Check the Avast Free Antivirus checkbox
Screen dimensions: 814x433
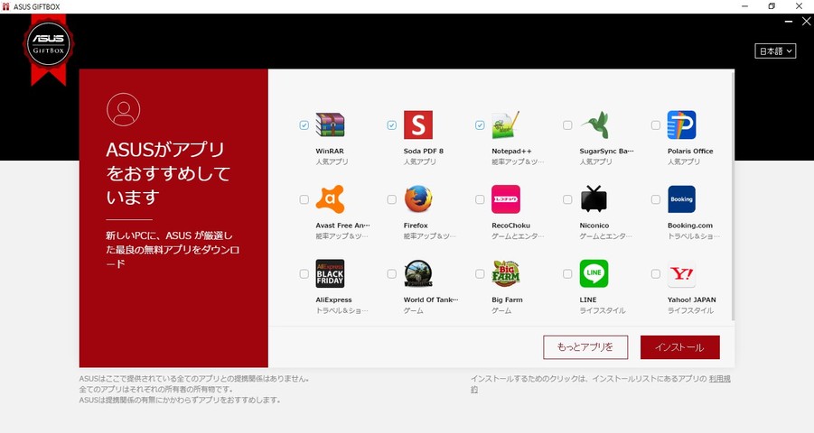click(304, 199)
